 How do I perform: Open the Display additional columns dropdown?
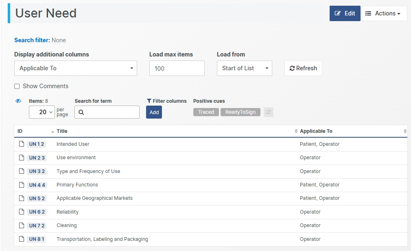pos(76,68)
